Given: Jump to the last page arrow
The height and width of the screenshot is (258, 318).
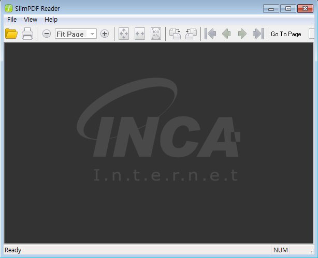Looking at the screenshot, I should point(258,34).
